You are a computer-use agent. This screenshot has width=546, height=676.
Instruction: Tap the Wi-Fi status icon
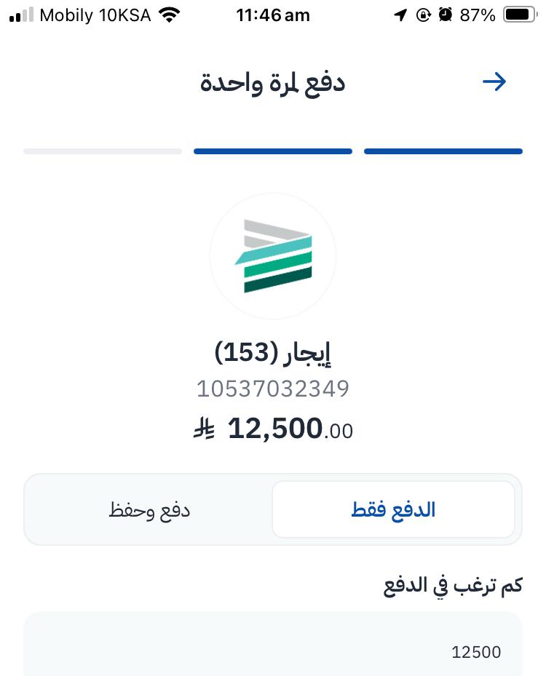(x=170, y=15)
